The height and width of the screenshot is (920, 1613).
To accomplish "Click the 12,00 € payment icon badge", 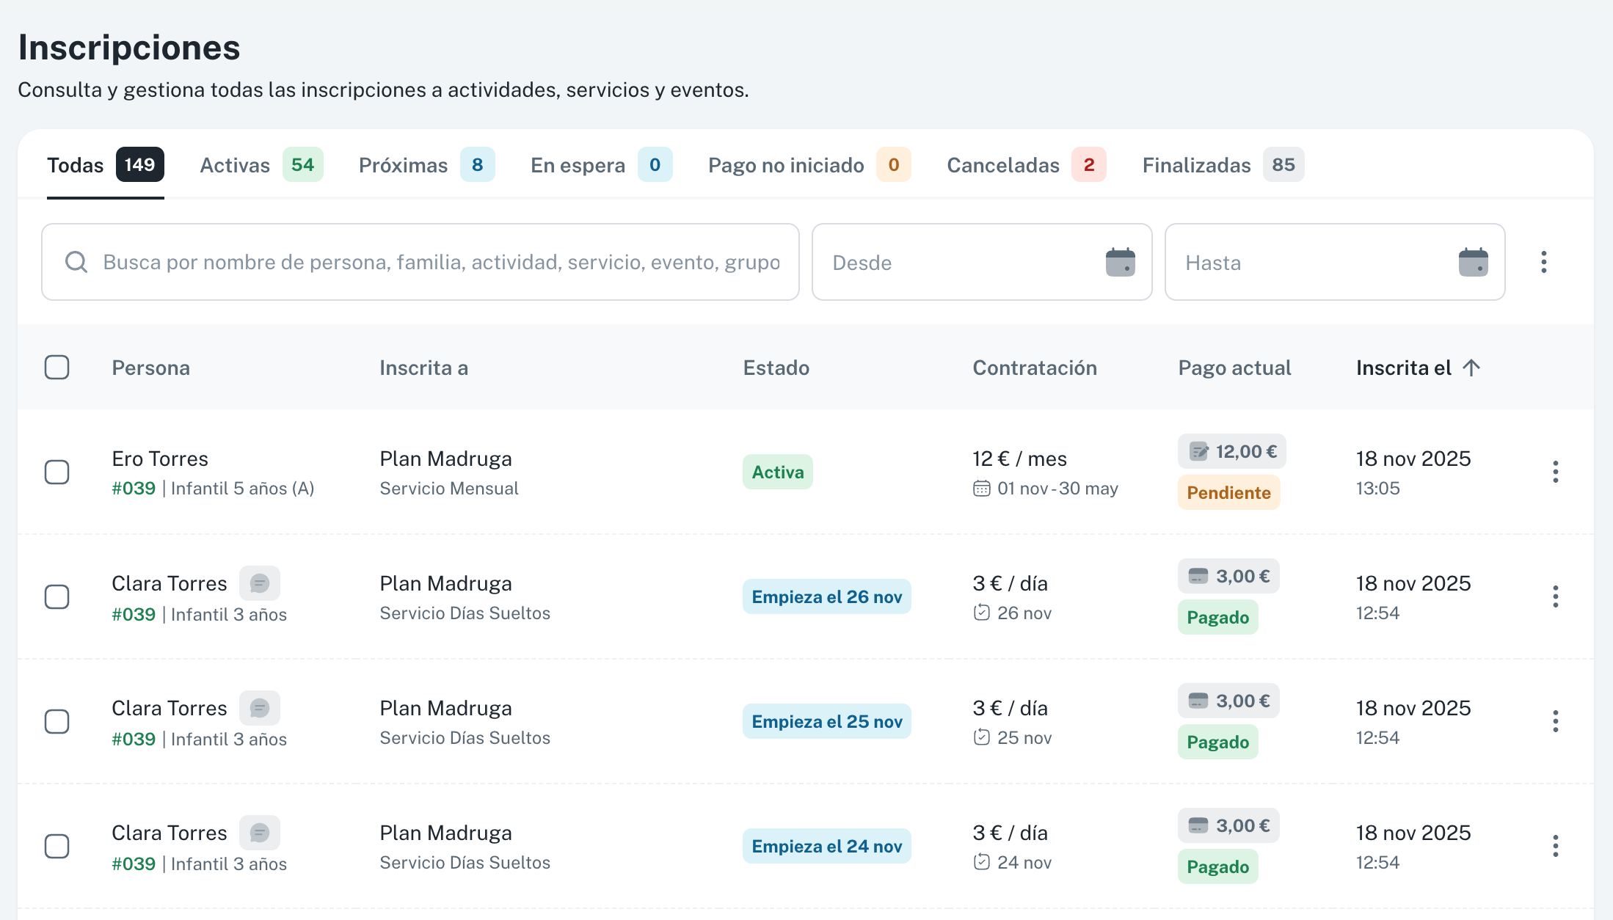I will tap(1231, 451).
